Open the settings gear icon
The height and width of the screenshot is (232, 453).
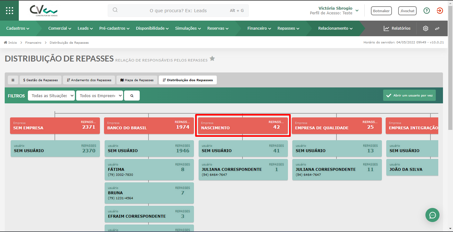pos(425,28)
